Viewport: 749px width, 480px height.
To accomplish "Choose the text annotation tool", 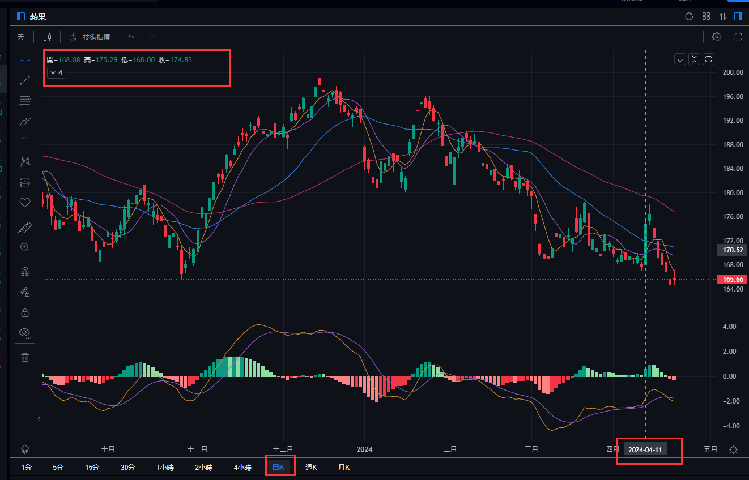I will click(25, 142).
